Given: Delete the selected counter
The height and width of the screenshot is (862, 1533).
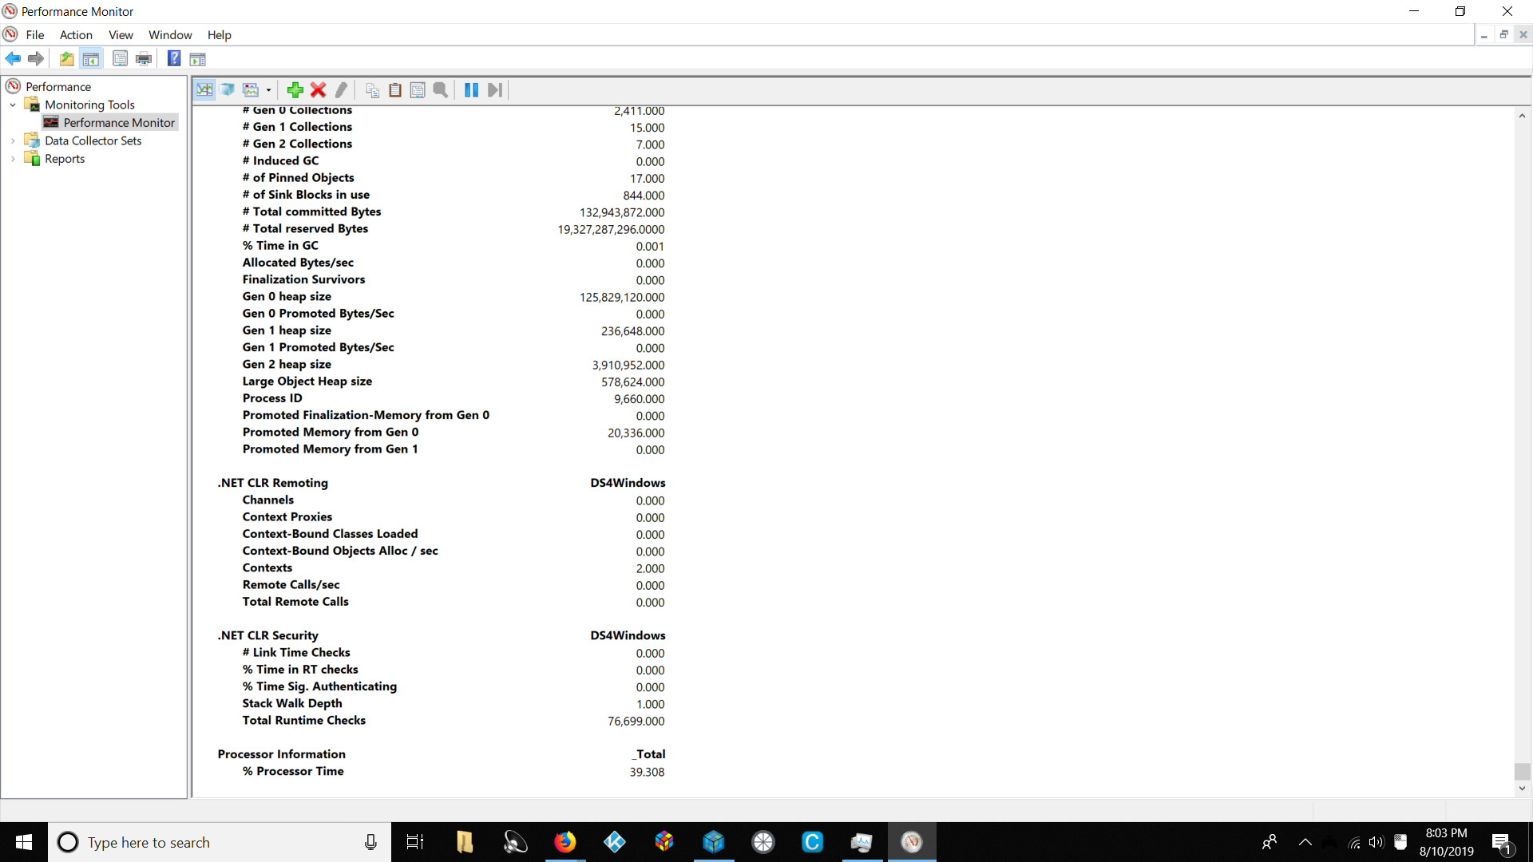Looking at the screenshot, I should coord(317,89).
